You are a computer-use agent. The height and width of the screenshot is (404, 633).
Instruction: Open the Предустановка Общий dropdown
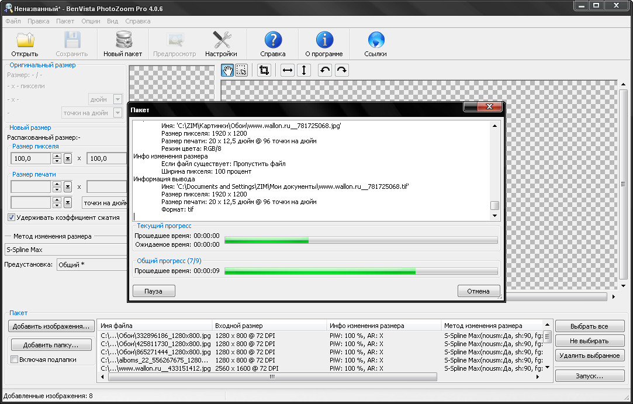pos(92,265)
